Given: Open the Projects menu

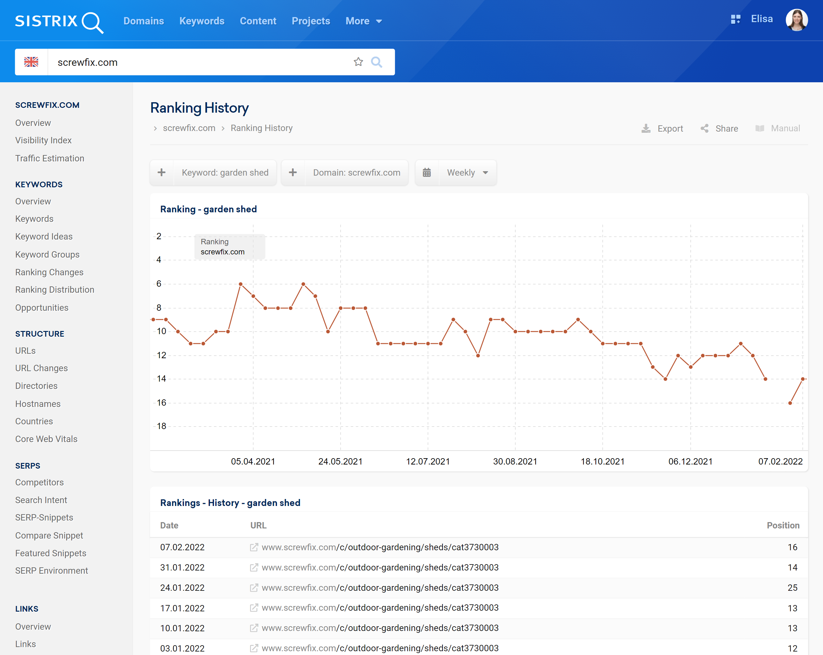Looking at the screenshot, I should tap(311, 21).
